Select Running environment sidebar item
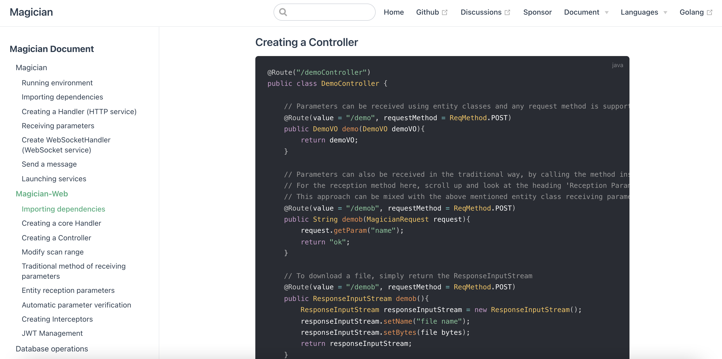 click(x=57, y=83)
